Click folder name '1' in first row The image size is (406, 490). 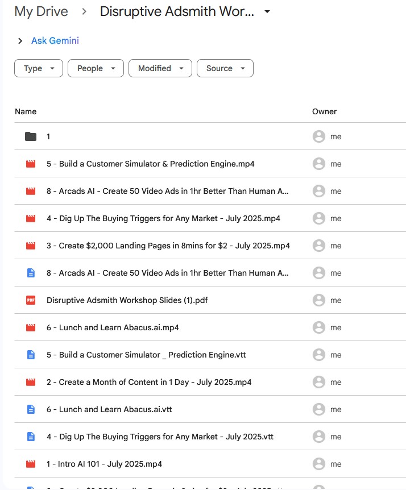[x=48, y=136]
